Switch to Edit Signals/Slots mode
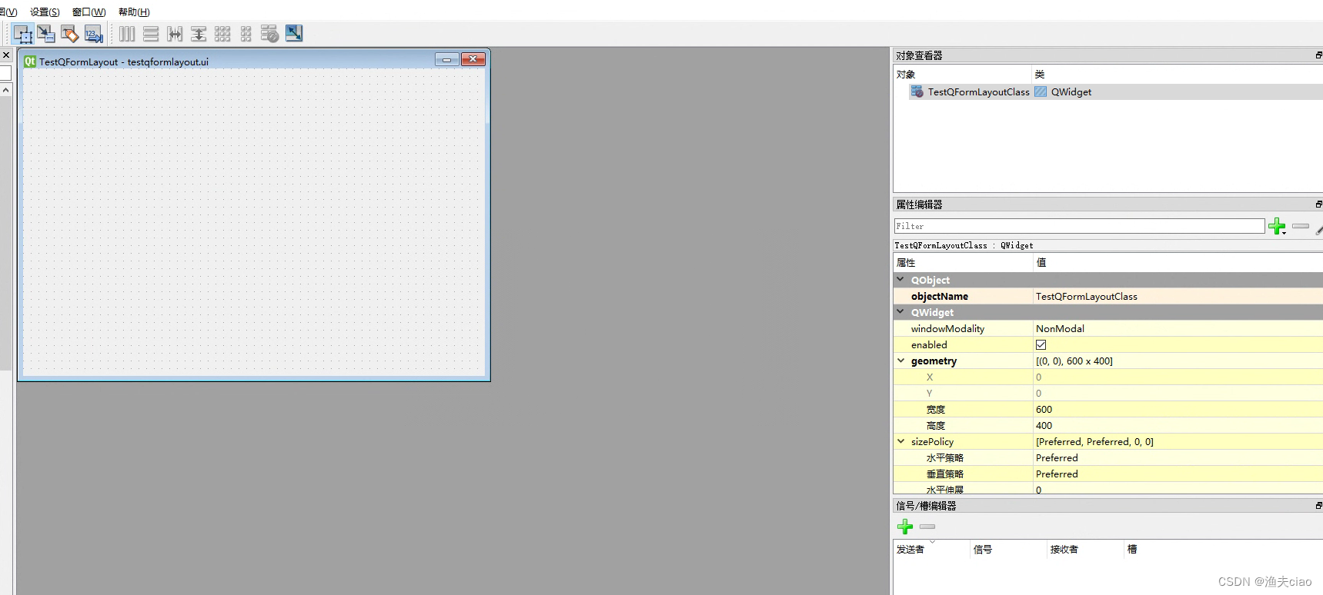 coord(46,34)
